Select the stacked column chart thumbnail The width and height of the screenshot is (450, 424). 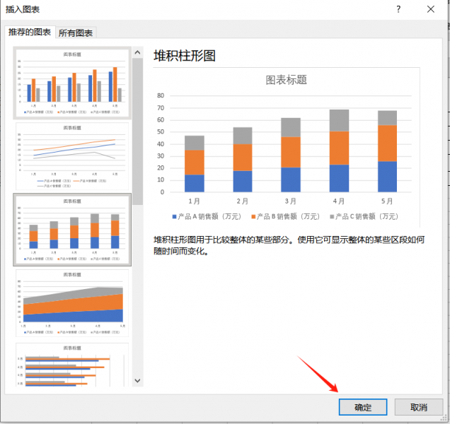pyautogui.click(x=72, y=230)
